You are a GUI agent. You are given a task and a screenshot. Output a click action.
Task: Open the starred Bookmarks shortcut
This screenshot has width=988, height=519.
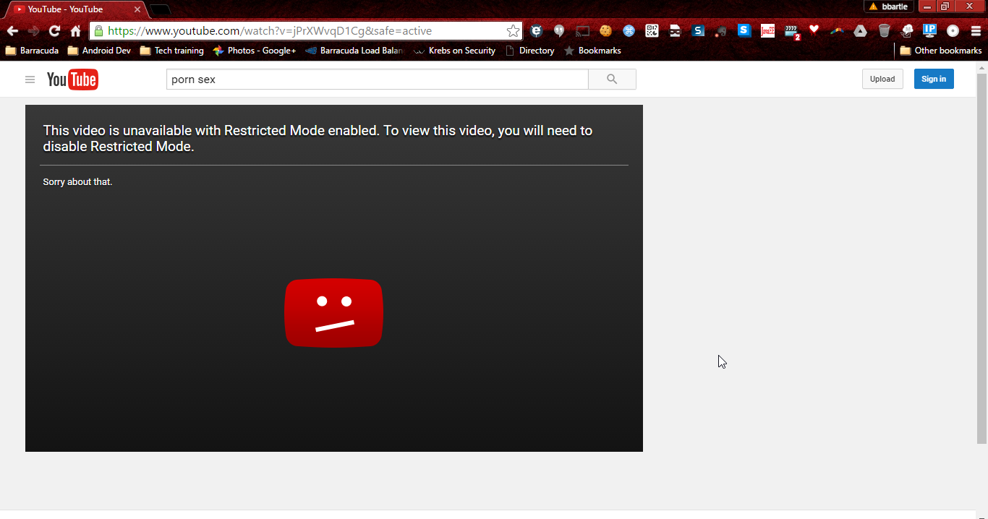tap(592, 51)
